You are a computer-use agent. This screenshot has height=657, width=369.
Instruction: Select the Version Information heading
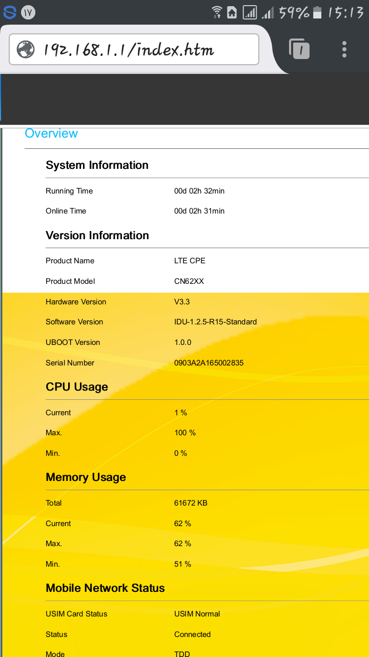pos(97,236)
